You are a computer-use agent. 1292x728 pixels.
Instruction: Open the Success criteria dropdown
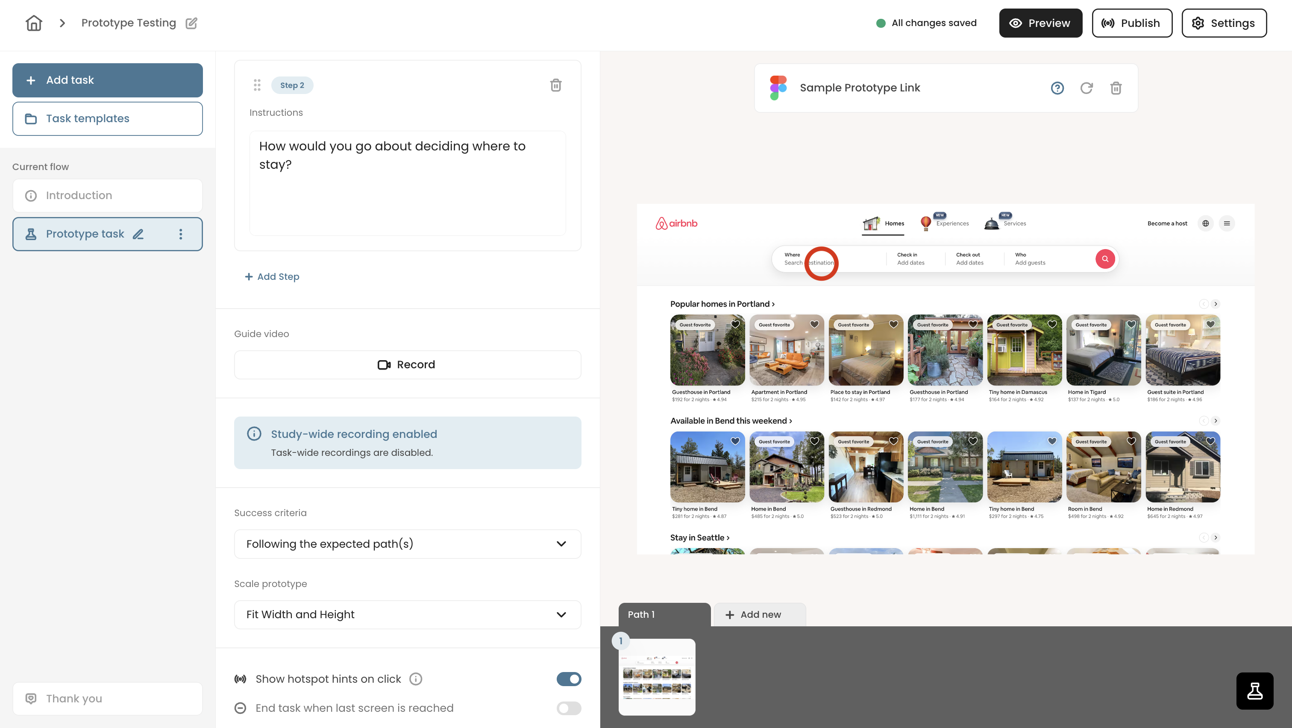click(x=407, y=544)
